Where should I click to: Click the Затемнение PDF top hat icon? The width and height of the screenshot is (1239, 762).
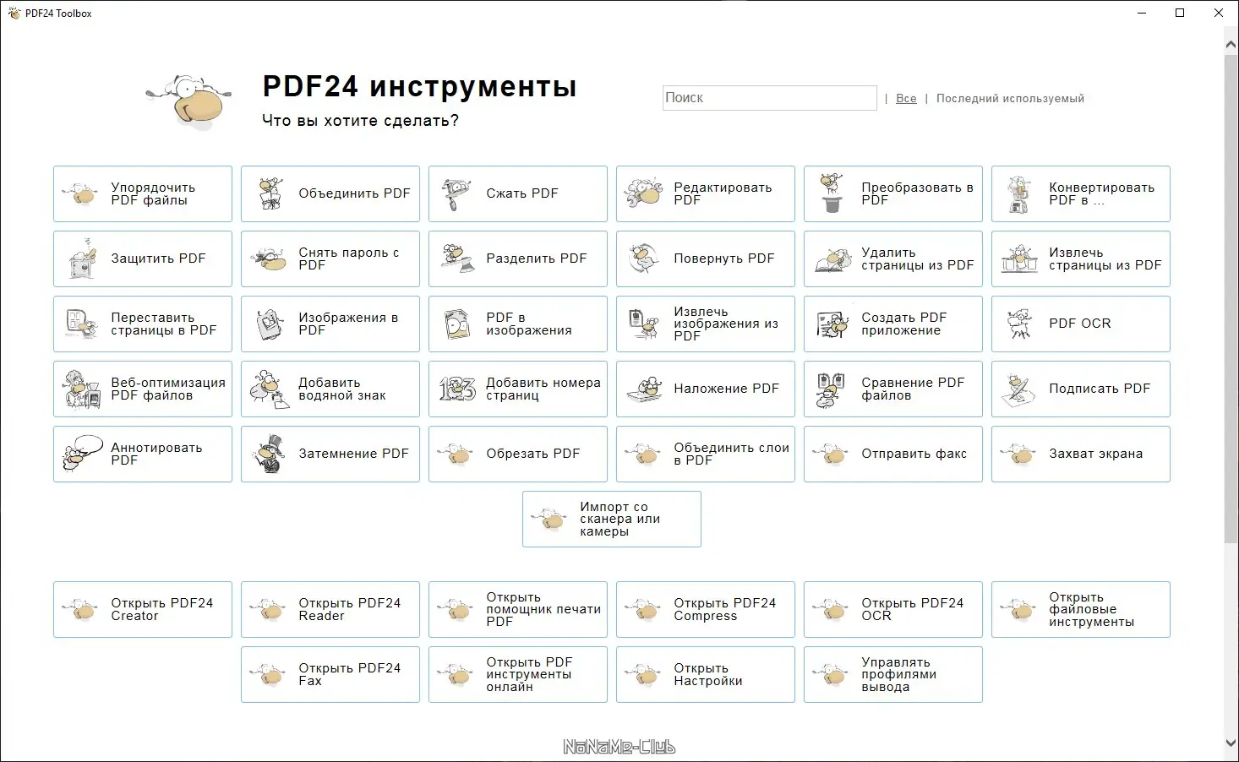(270, 454)
